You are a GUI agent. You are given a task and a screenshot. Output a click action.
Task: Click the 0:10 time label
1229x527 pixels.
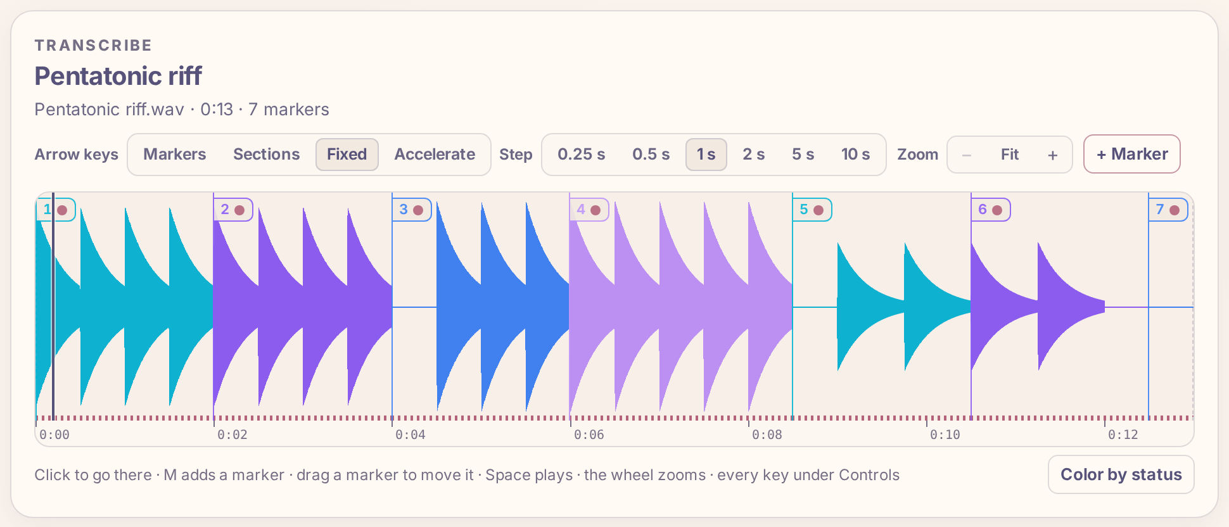pyautogui.click(x=945, y=435)
